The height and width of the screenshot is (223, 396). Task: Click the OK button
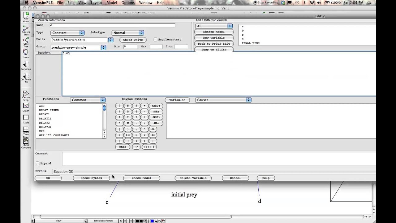[x=48, y=178]
